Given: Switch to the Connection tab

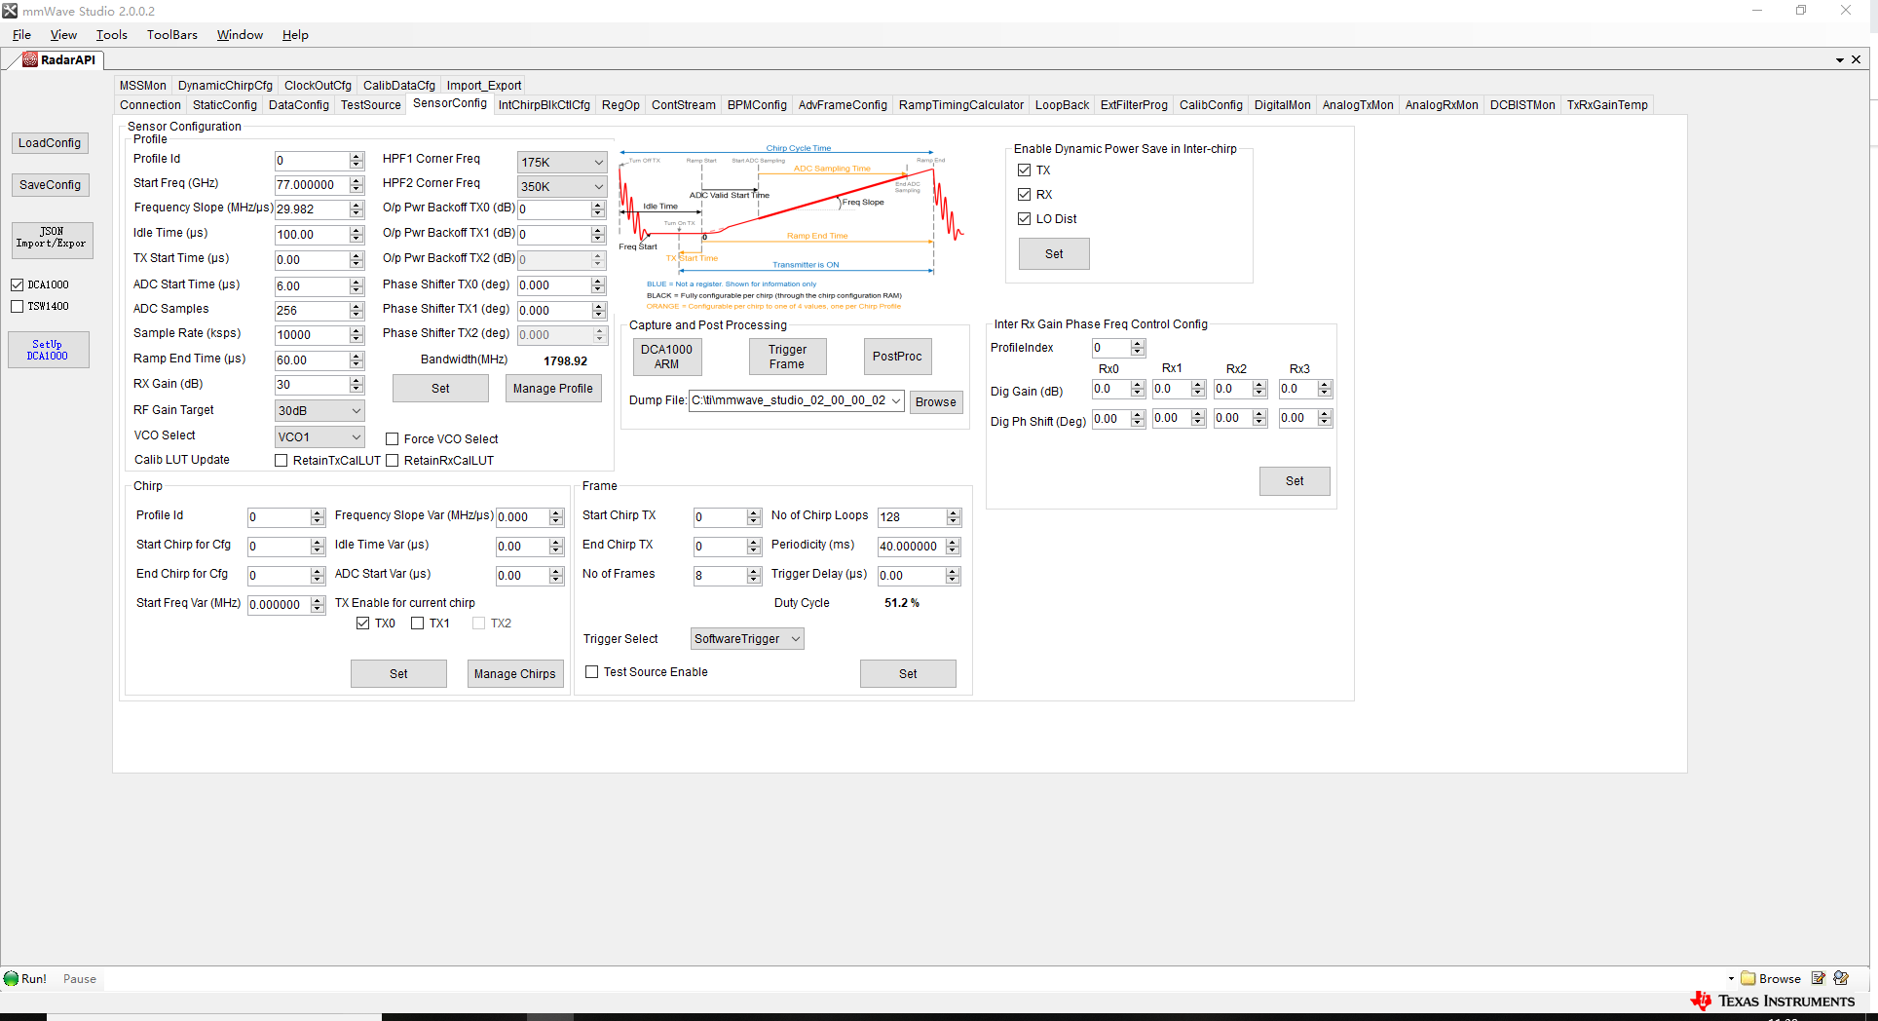Looking at the screenshot, I should tap(150, 105).
